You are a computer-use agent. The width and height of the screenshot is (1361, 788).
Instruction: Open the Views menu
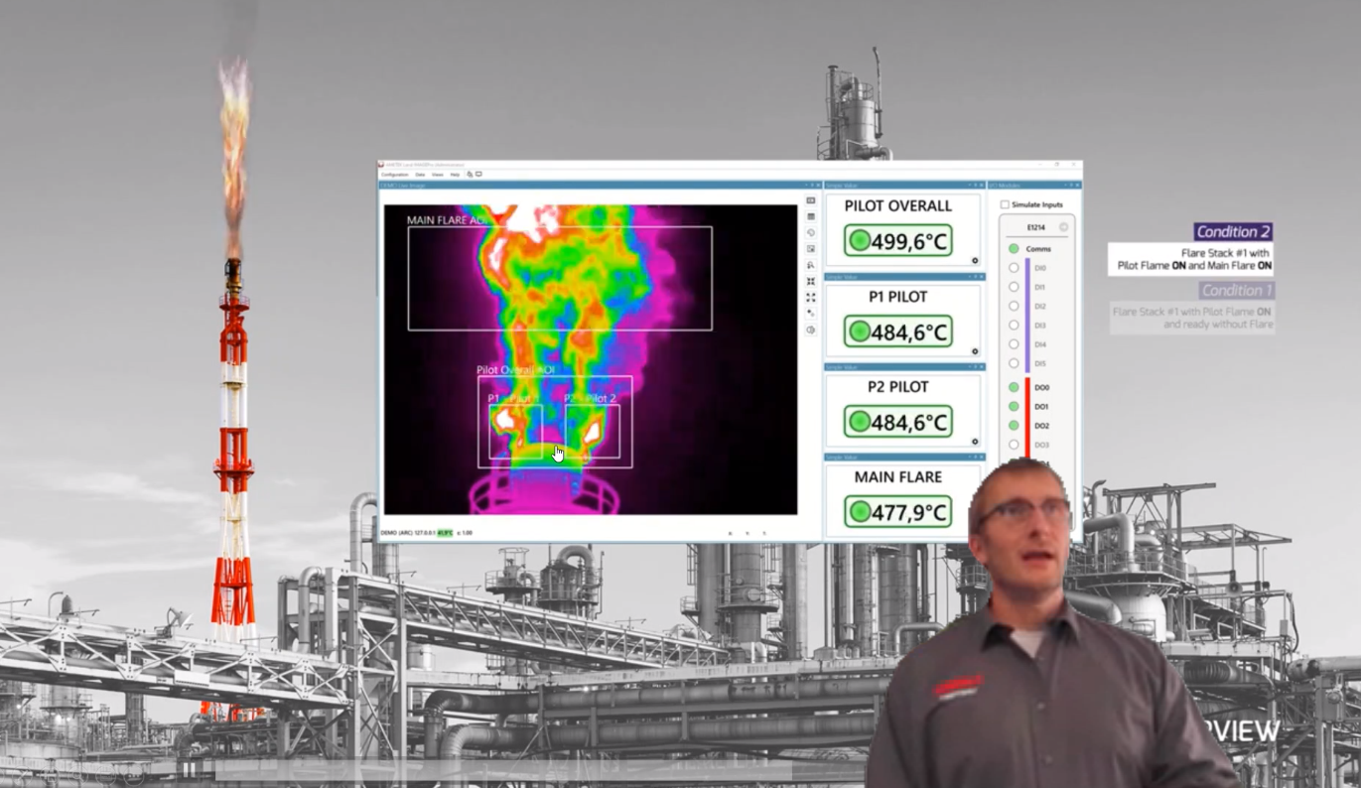point(437,175)
